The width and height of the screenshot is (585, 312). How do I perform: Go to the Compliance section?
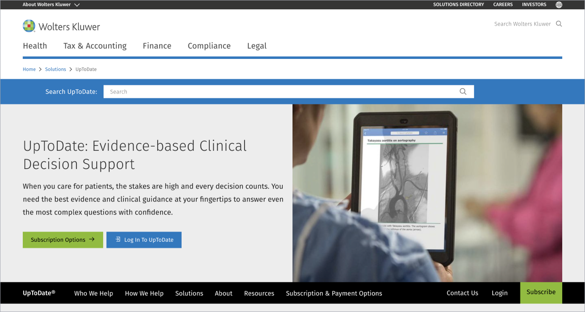coord(209,46)
